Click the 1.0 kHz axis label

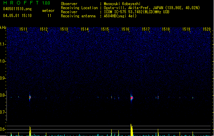pos(3,61)
